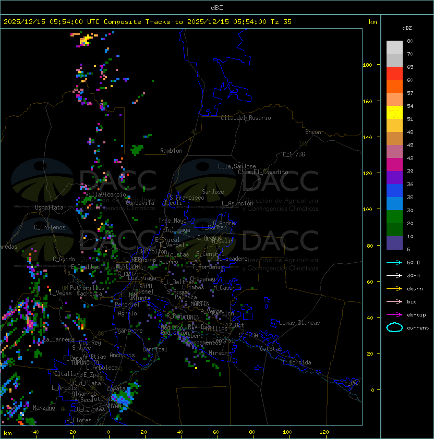The height and width of the screenshot is (439, 434).
Task: Click the 'Carrizal' map label
Action: click(x=155, y=349)
